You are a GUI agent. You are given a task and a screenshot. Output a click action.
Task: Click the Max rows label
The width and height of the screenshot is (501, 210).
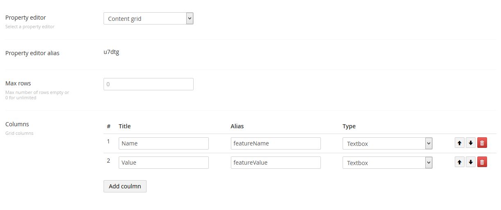18,83
